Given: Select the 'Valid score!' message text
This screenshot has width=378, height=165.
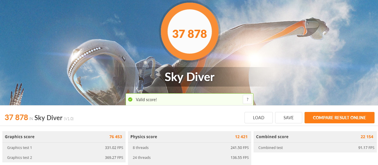Looking at the screenshot, I should [146, 100].
